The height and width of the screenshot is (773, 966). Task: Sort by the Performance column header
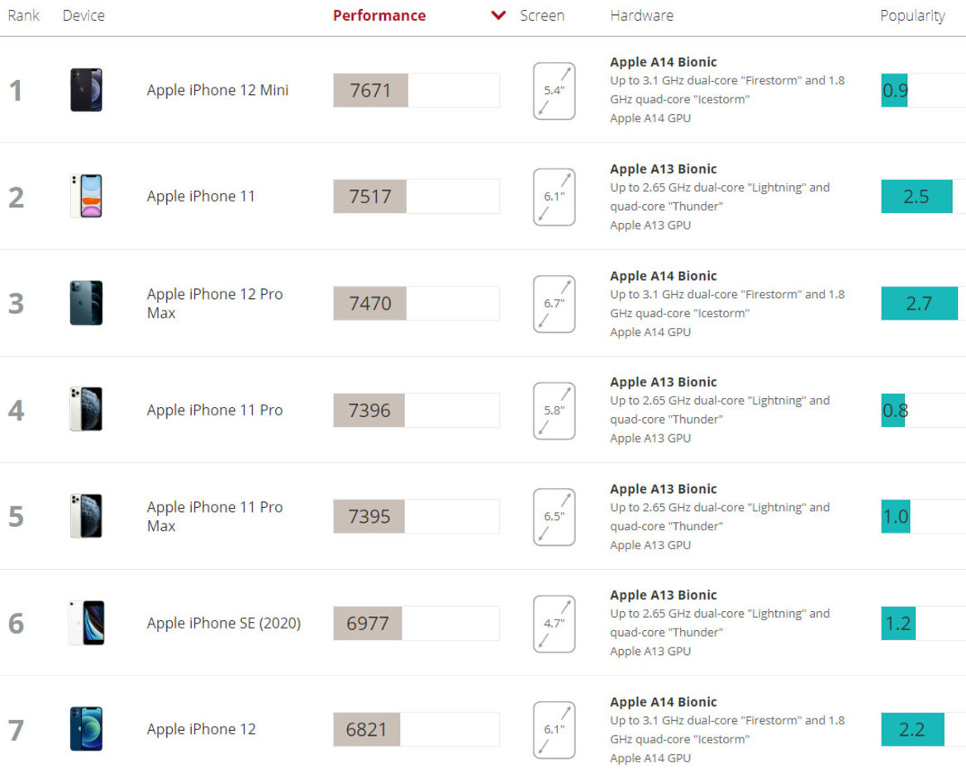[x=379, y=16]
